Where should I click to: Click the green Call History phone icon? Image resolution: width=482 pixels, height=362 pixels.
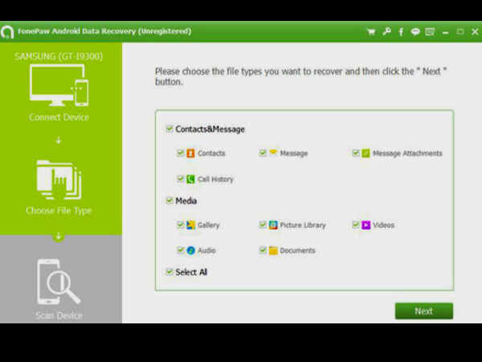pos(190,179)
